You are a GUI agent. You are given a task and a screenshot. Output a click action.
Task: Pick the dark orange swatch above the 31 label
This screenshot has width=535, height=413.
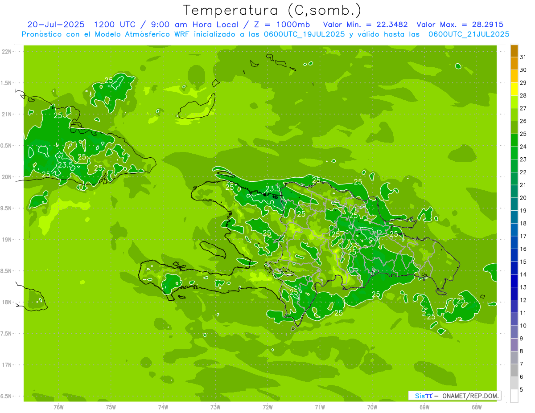tap(514, 51)
